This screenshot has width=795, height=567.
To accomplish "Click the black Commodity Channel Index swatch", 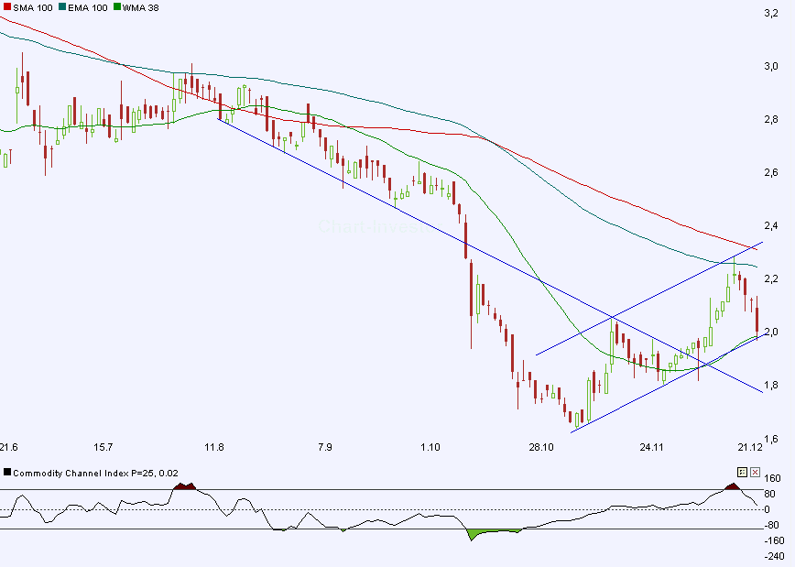I will click(7, 473).
